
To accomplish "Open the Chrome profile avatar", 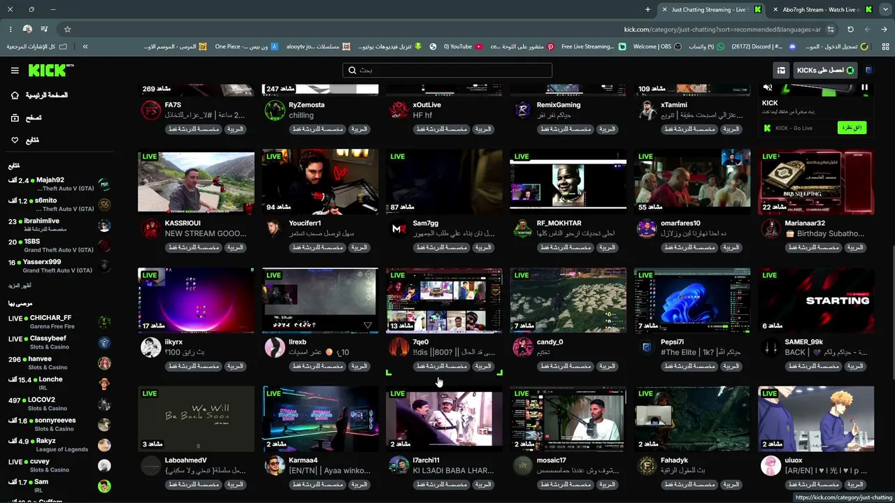I will (x=27, y=29).
